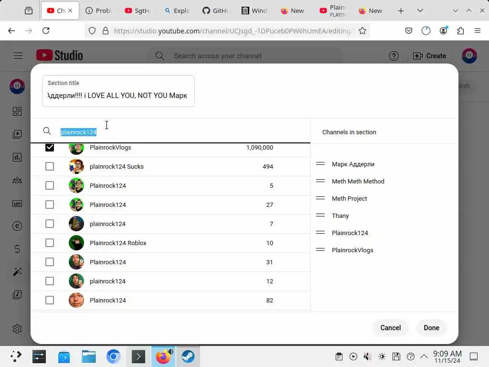The height and width of the screenshot is (367, 489).
Task: Open the YouTube Studio hamburger menu
Action: pyautogui.click(x=18, y=56)
